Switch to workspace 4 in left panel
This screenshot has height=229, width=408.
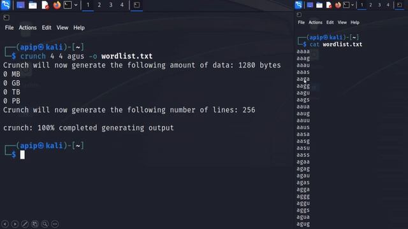point(122,5)
